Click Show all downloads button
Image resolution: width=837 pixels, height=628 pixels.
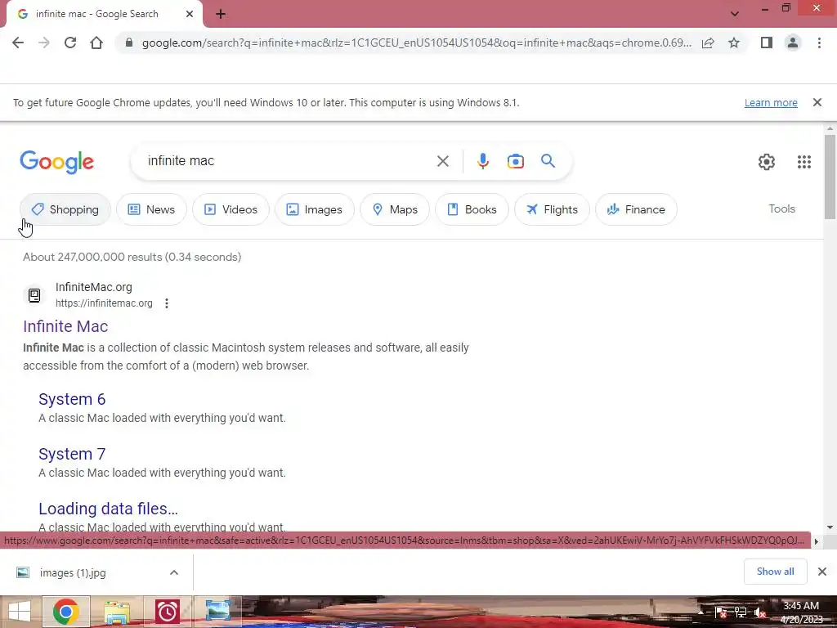pyautogui.click(x=775, y=572)
